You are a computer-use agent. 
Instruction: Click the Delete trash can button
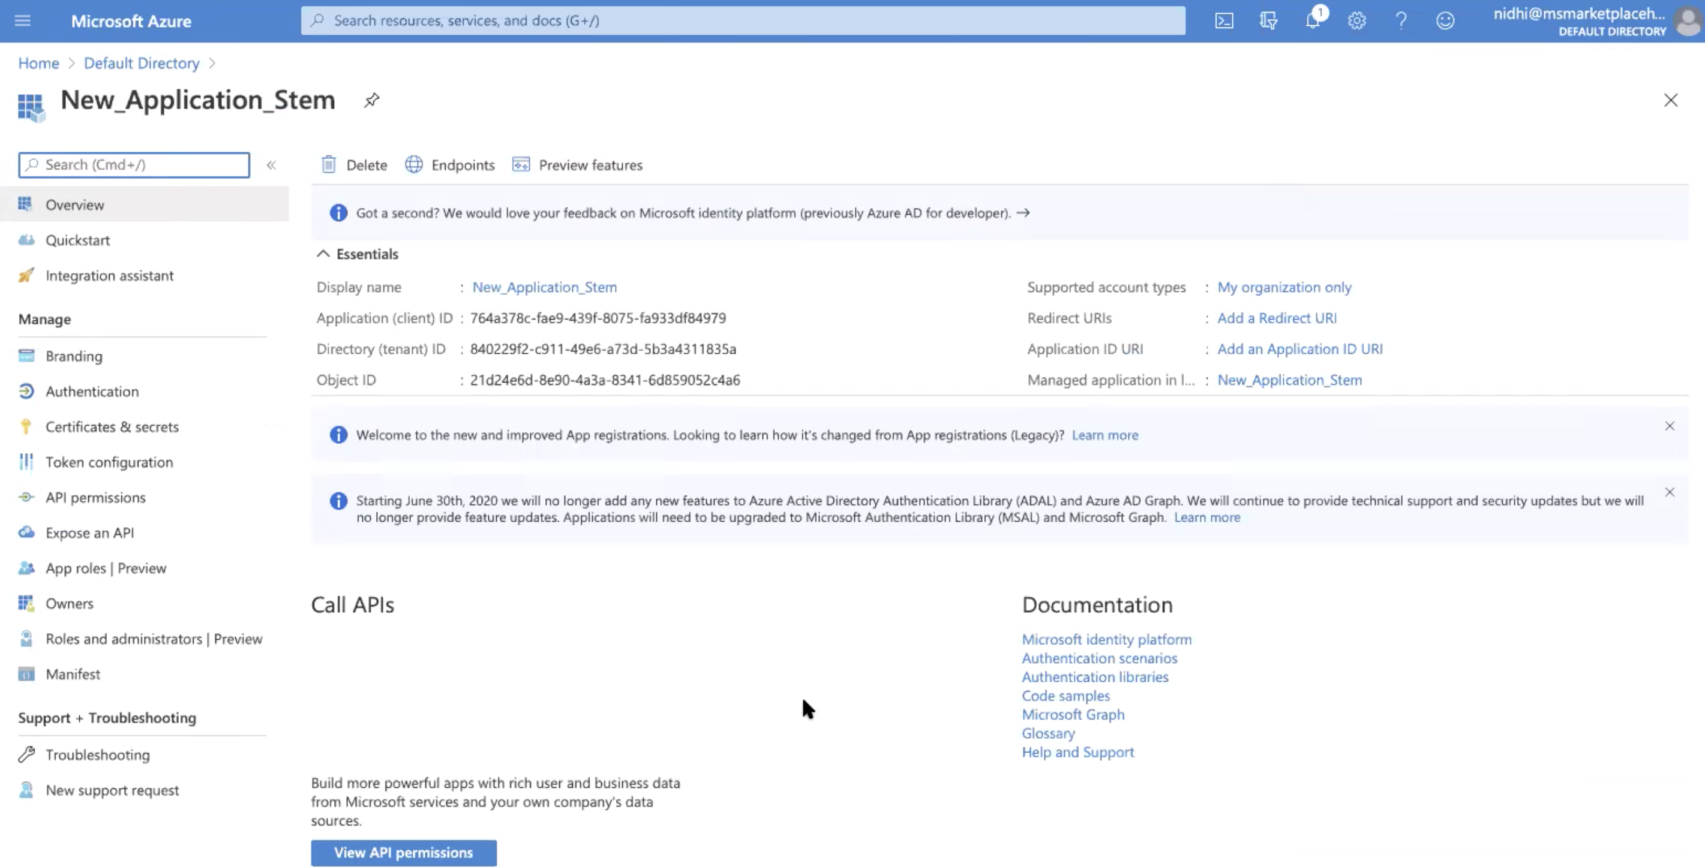coord(354,165)
